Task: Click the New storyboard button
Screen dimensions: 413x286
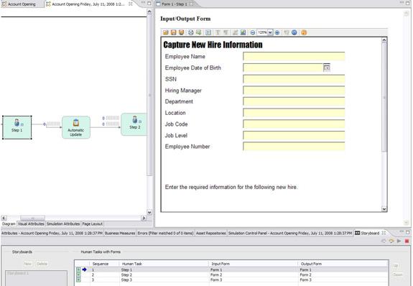Action: [28, 264]
